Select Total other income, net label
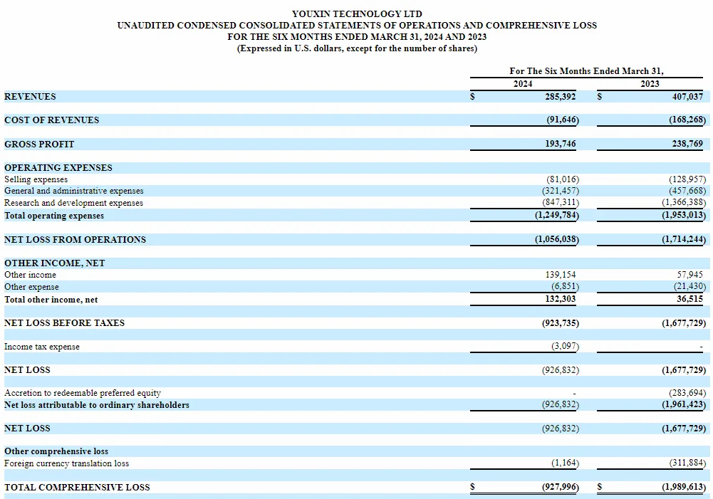This screenshot has width=713, height=499. tap(51, 300)
